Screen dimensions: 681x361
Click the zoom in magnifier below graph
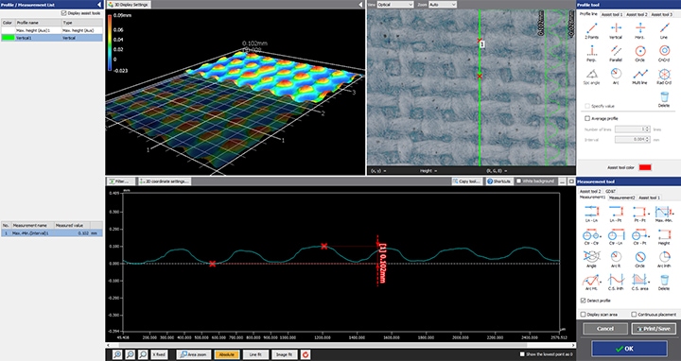[117, 354]
